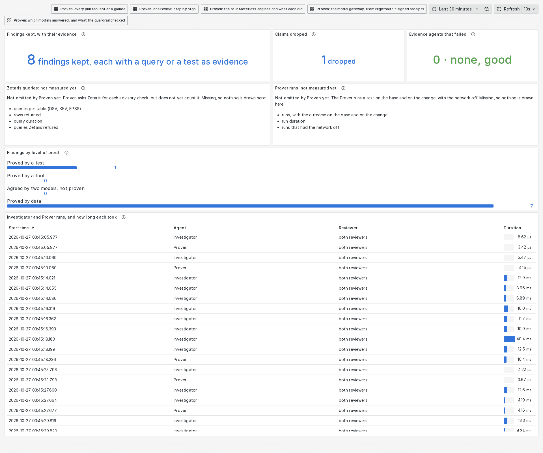Screen dimensions: 543x453
Task: Click info icon beside Investigator and Prover runs
Action: pyautogui.click(x=124, y=217)
